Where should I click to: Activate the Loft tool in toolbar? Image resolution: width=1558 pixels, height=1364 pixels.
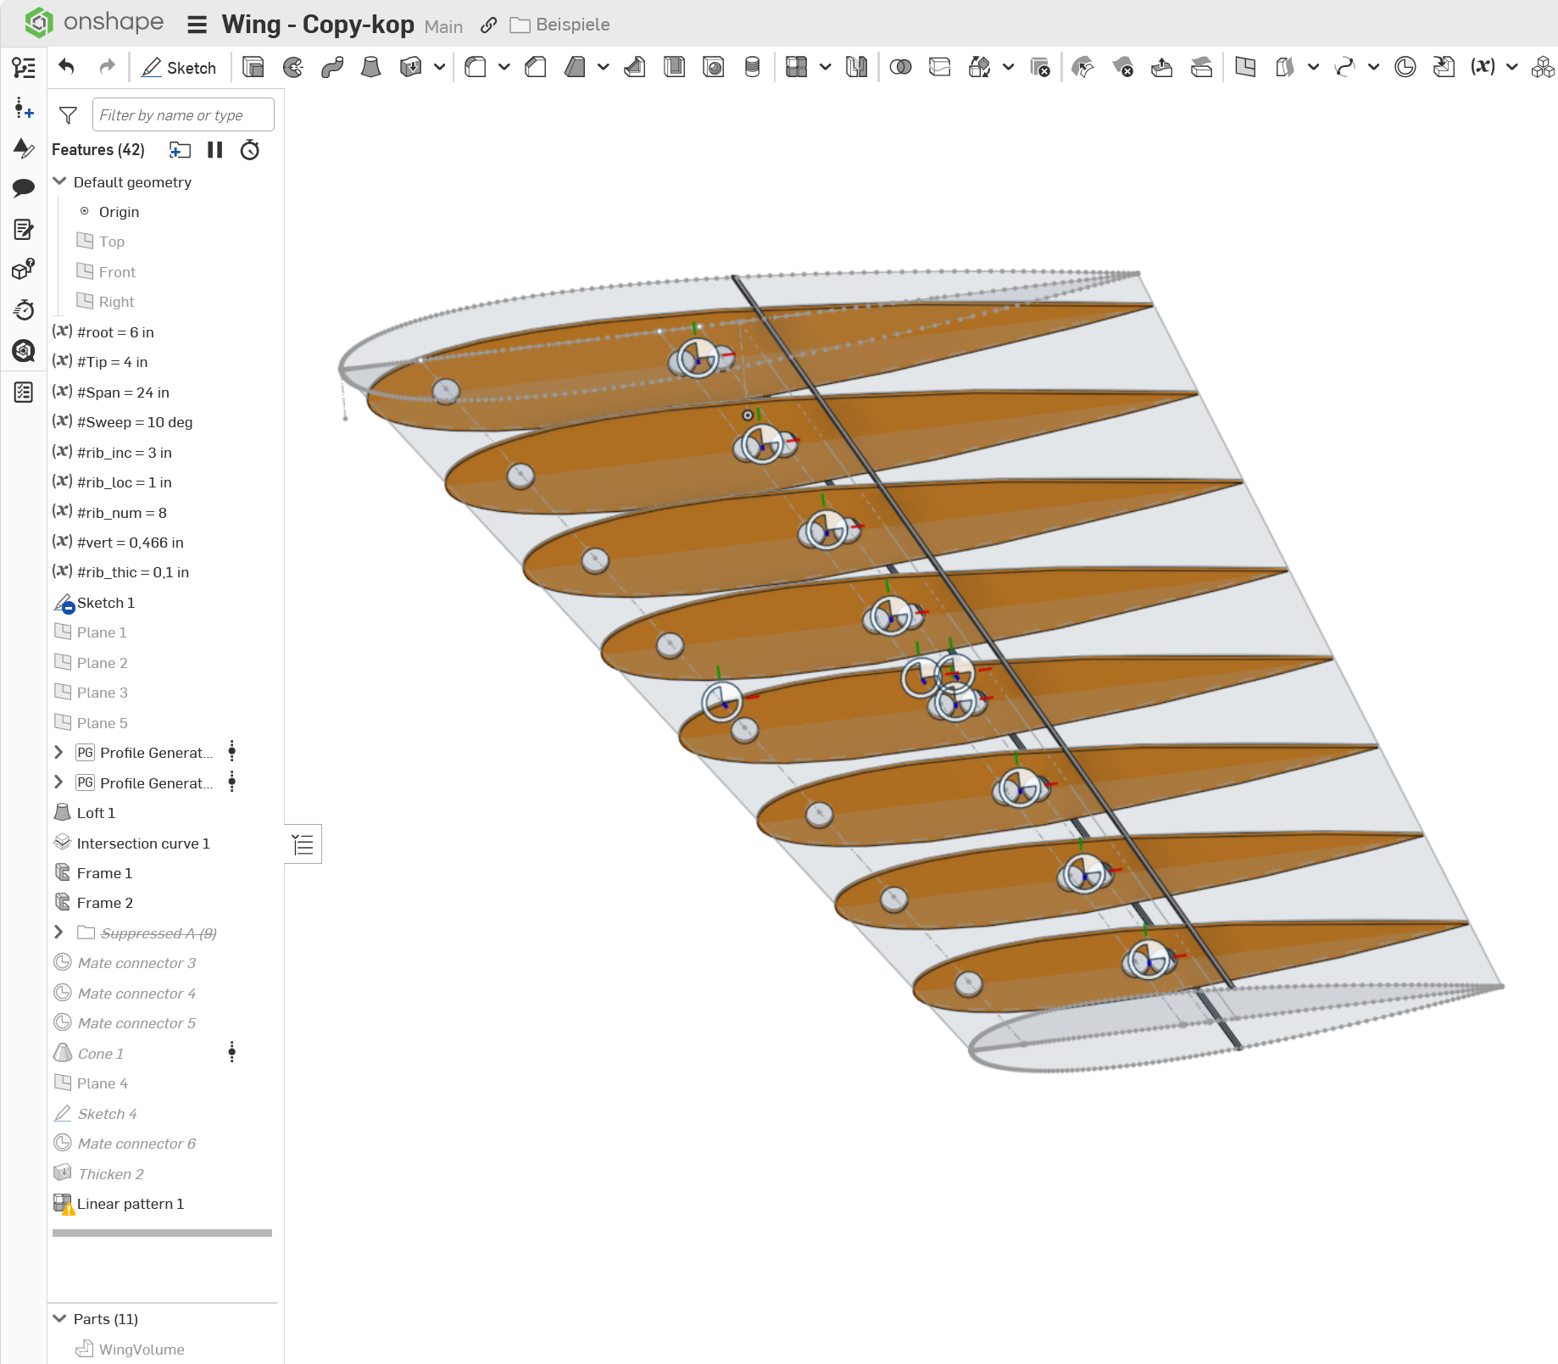[370, 67]
